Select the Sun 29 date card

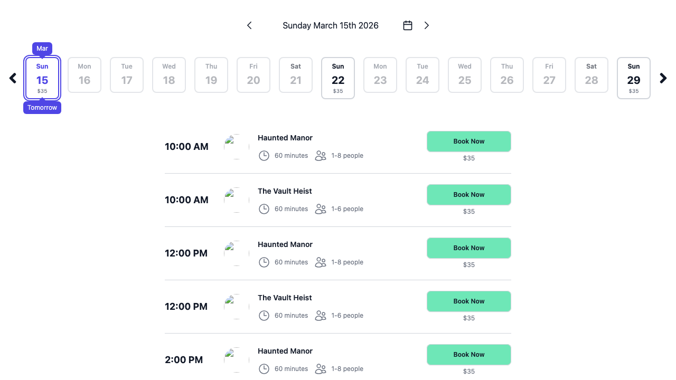pos(634,78)
